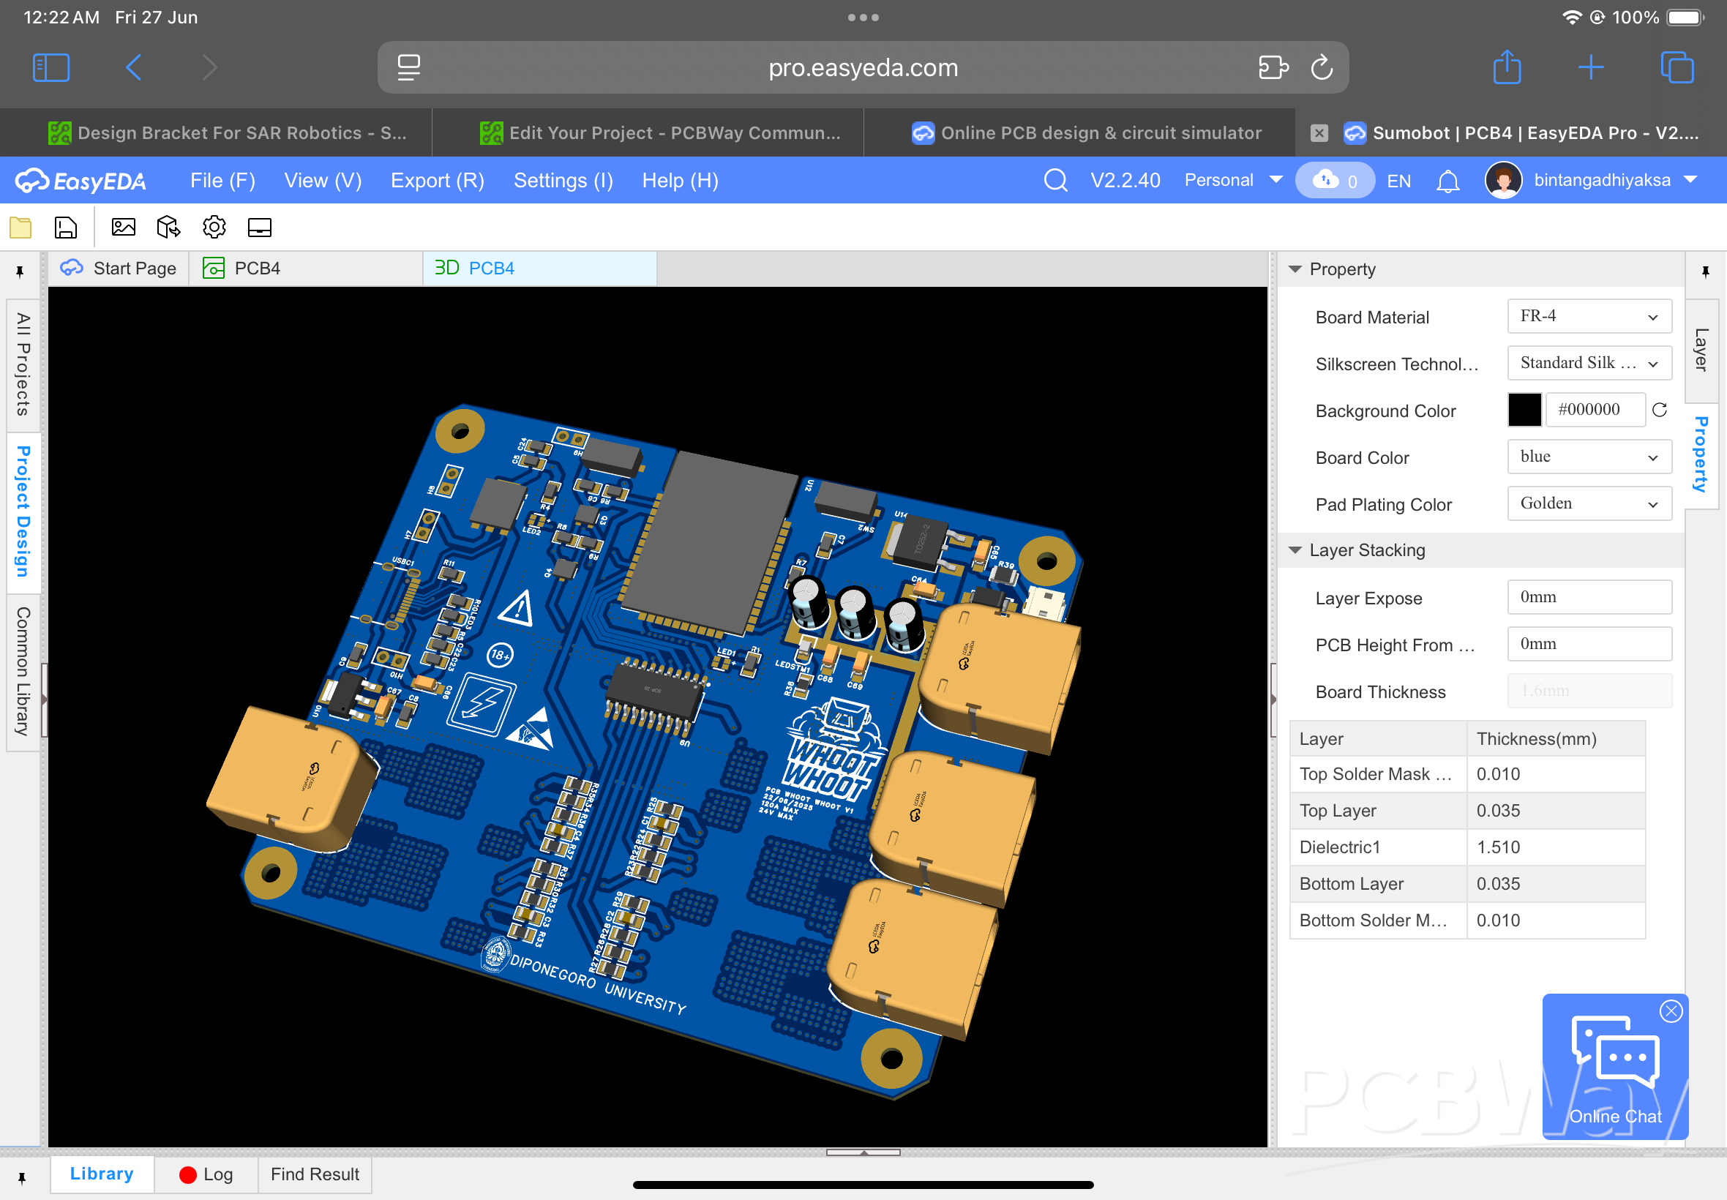Pin the right property panel

1705,271
